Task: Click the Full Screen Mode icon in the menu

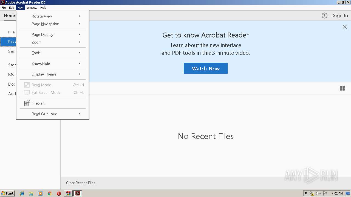Action: [27, 92]
